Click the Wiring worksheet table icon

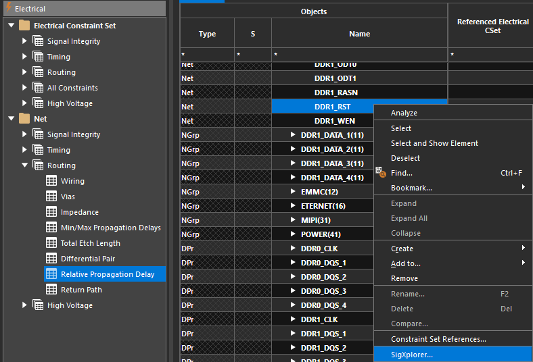[x=51, y=181]
